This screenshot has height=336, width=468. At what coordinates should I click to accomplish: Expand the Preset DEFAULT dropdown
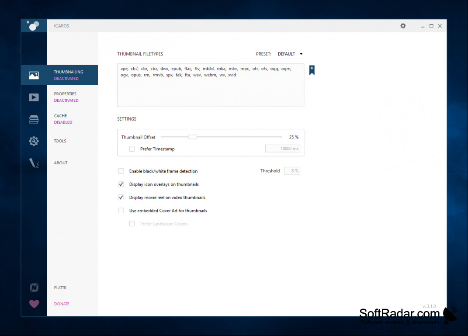click(290, 54)
